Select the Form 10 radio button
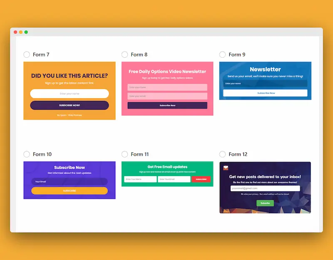This screenshot has height=260, width=333. (x=26, y=154)
